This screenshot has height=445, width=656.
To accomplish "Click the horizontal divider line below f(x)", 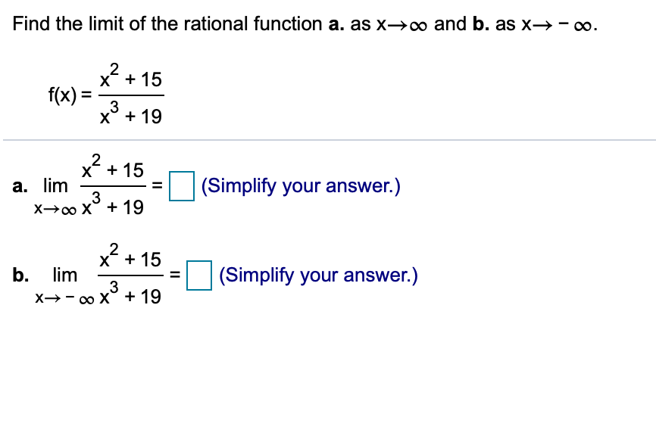I will [328, 139].
